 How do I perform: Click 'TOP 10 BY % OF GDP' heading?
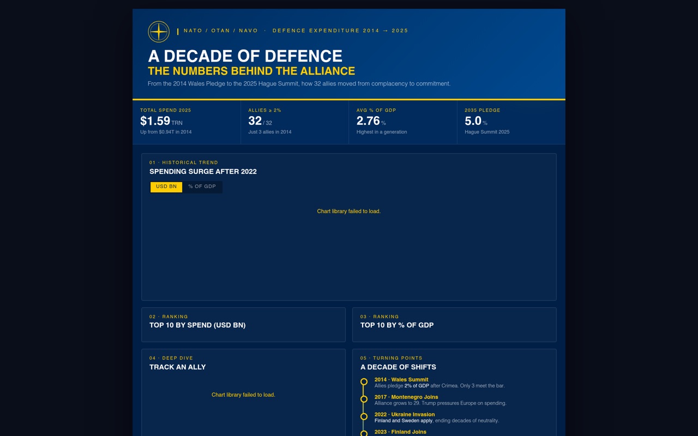click(397, 325)
